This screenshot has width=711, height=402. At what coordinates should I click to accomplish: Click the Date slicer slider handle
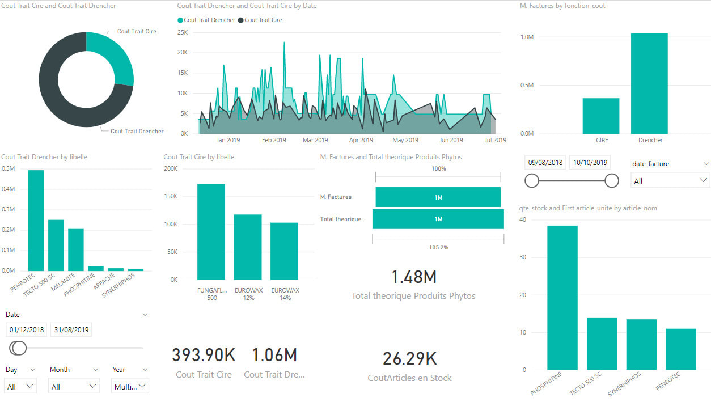[19, 348]
